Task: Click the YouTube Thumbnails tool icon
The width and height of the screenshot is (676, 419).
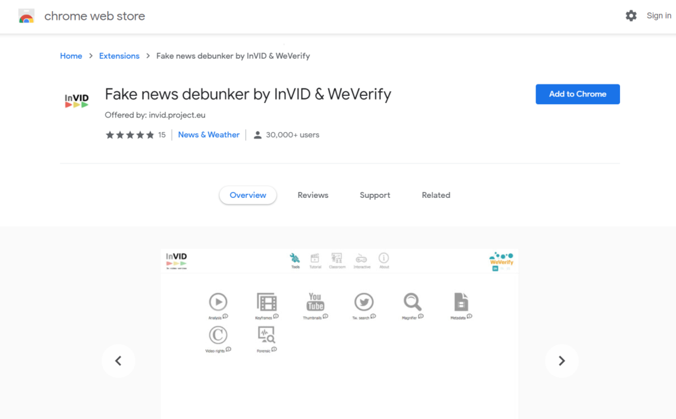Action: pyautogui.click(x=315, y=301)
